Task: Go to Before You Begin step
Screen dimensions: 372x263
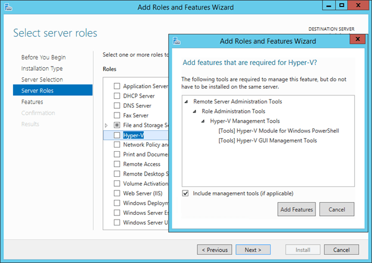Action: pyautogui.click(x=44, y=58)
